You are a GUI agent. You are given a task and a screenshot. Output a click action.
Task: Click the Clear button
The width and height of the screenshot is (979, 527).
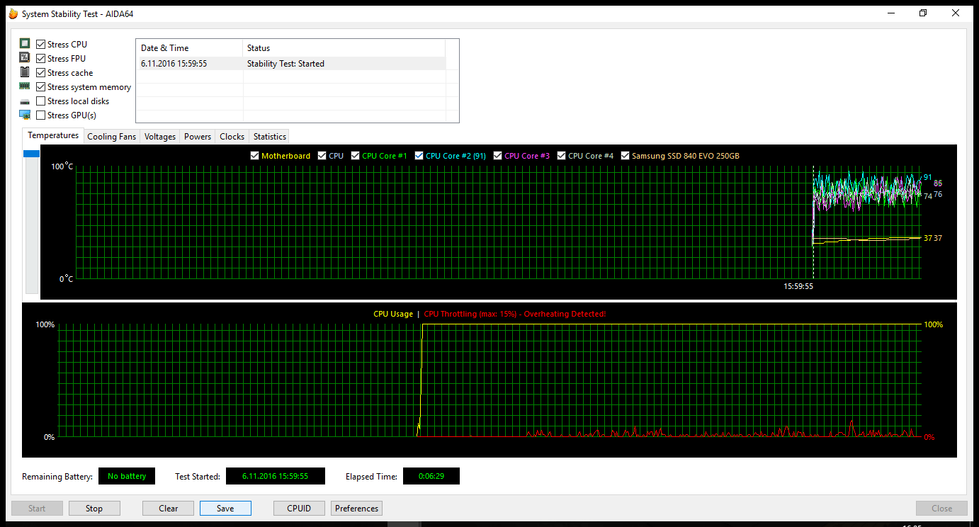[169, 509]
